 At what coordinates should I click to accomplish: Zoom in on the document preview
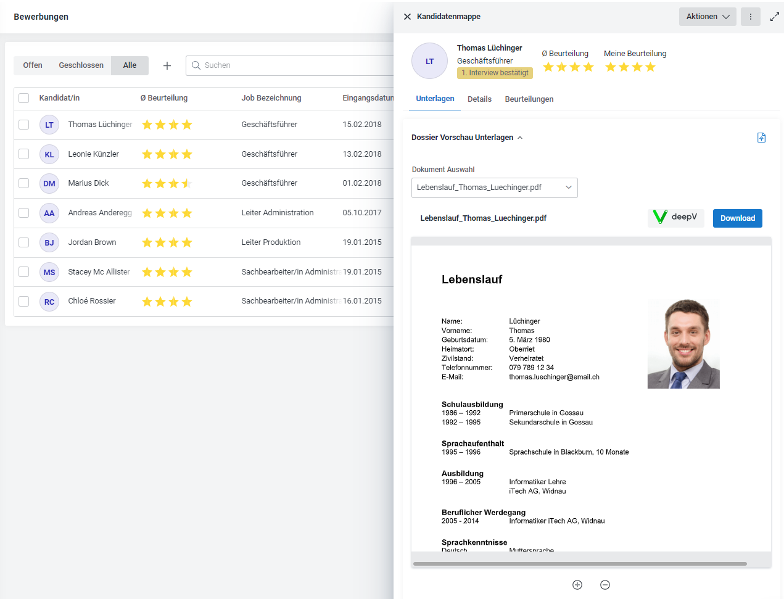coord(577,585)
